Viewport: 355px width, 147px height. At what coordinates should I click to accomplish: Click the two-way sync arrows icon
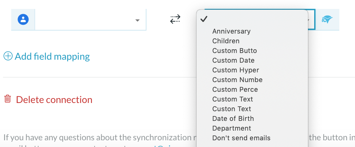pyautogui.click(x=175, y=19)
